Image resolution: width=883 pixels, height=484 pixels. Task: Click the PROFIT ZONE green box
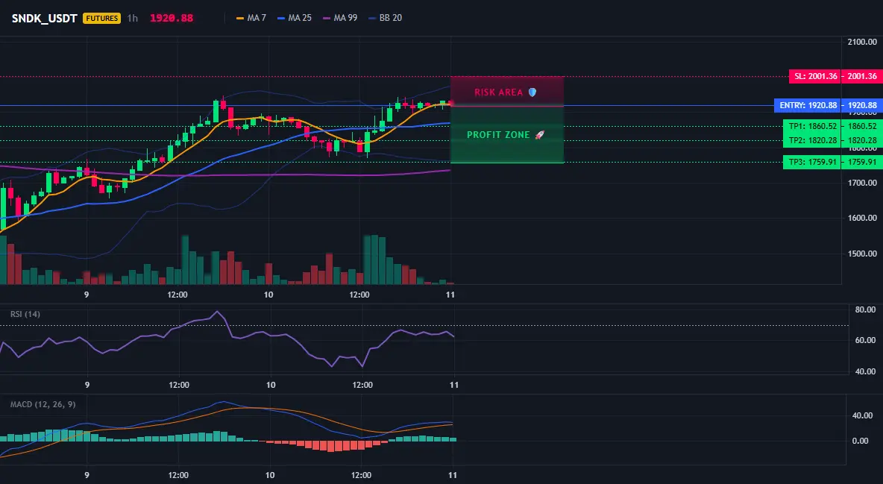coord(507,135)
